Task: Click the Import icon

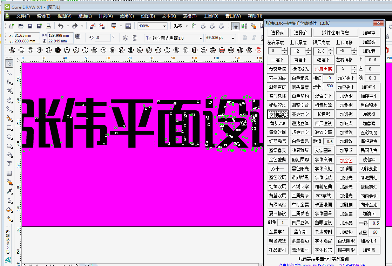Action: 92,26
